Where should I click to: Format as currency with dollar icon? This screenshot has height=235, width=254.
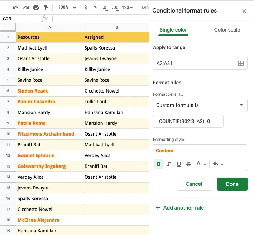tap(86, 7)
